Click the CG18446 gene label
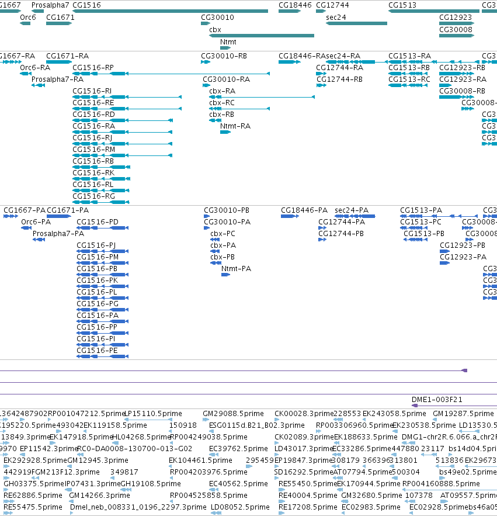 (295, 5)
